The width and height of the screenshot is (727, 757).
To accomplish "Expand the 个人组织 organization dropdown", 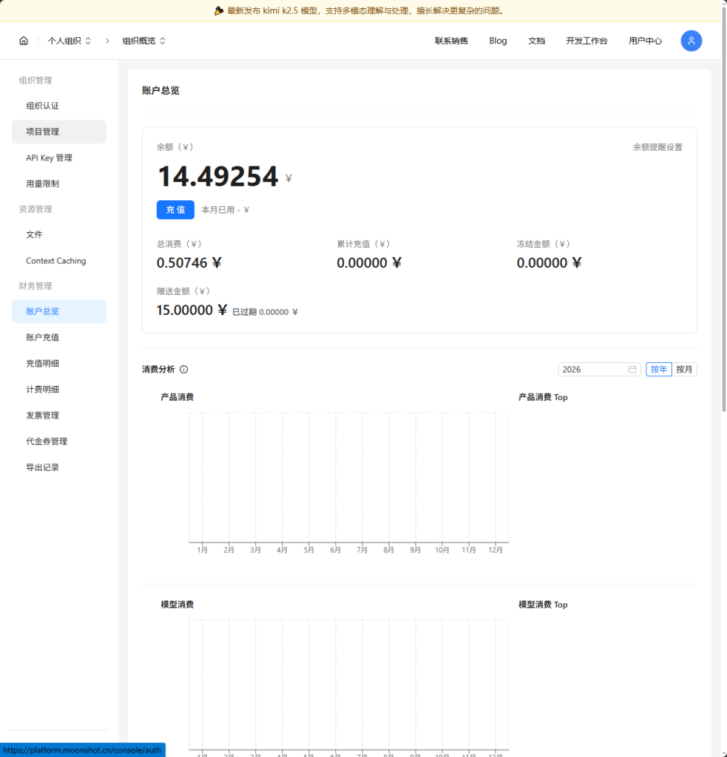I will (x=70, y=41).
